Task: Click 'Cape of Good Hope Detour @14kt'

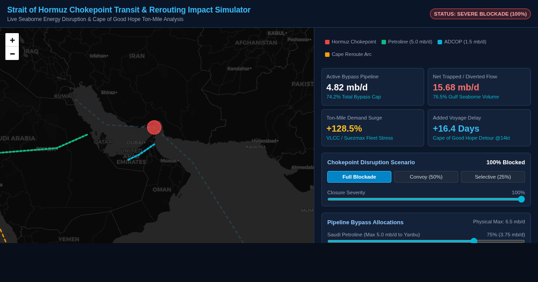Action: click(471, 138)
